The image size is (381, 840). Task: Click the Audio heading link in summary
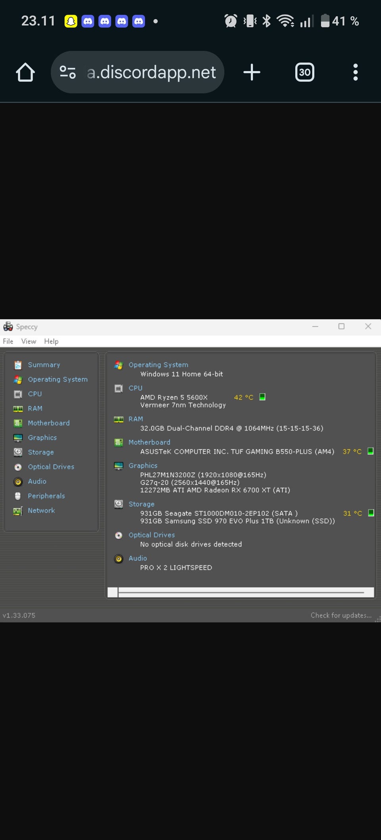click(x=138, y=558)
